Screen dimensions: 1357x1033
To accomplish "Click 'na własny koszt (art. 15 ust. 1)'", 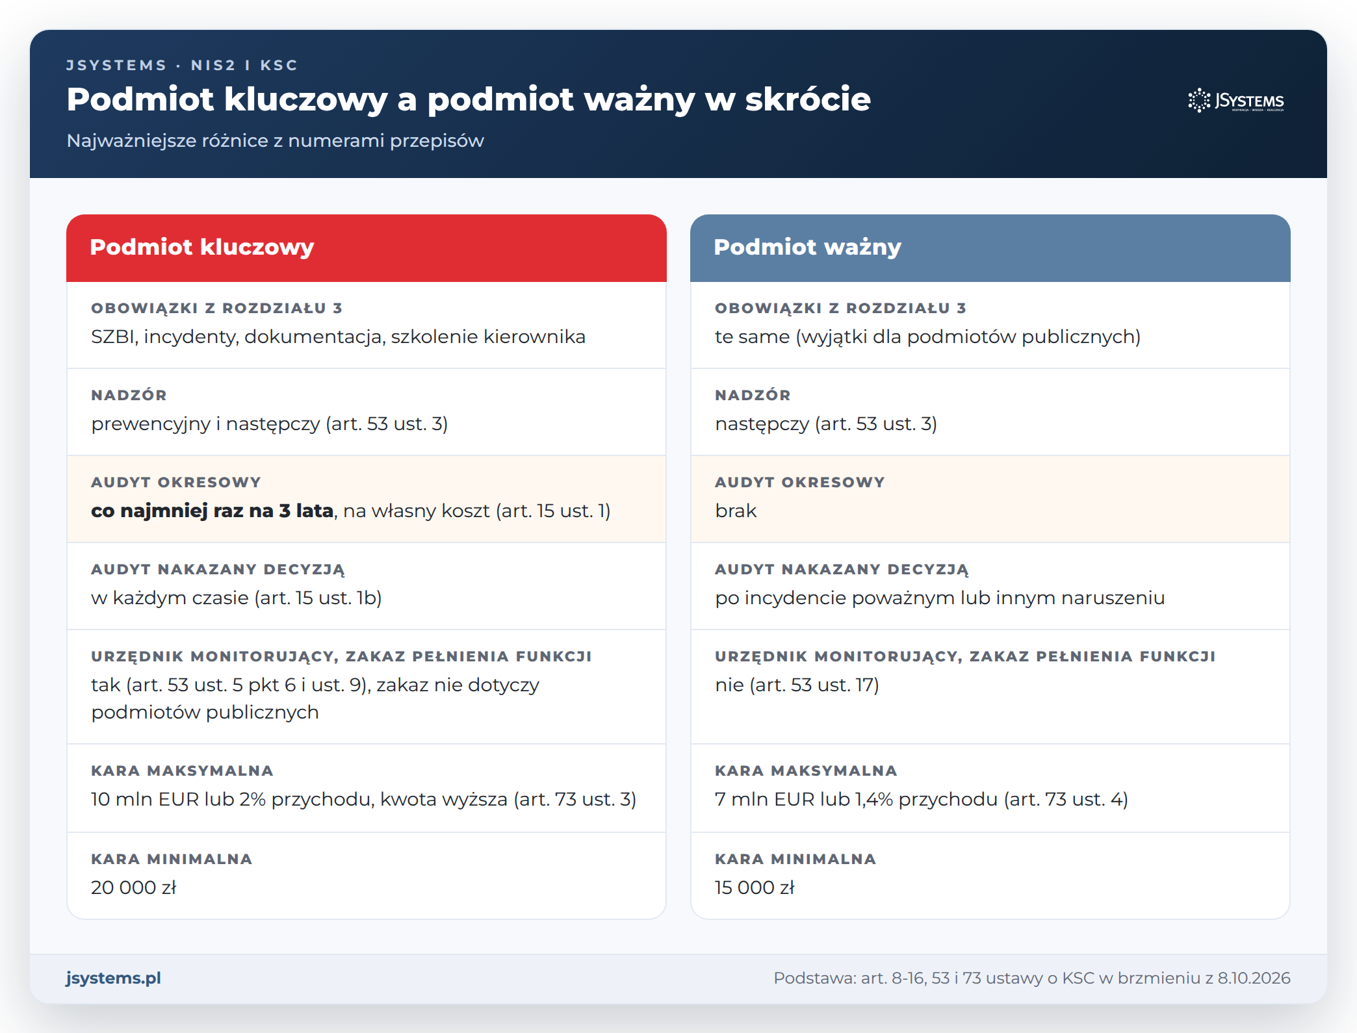I will (x=476, y=511).
